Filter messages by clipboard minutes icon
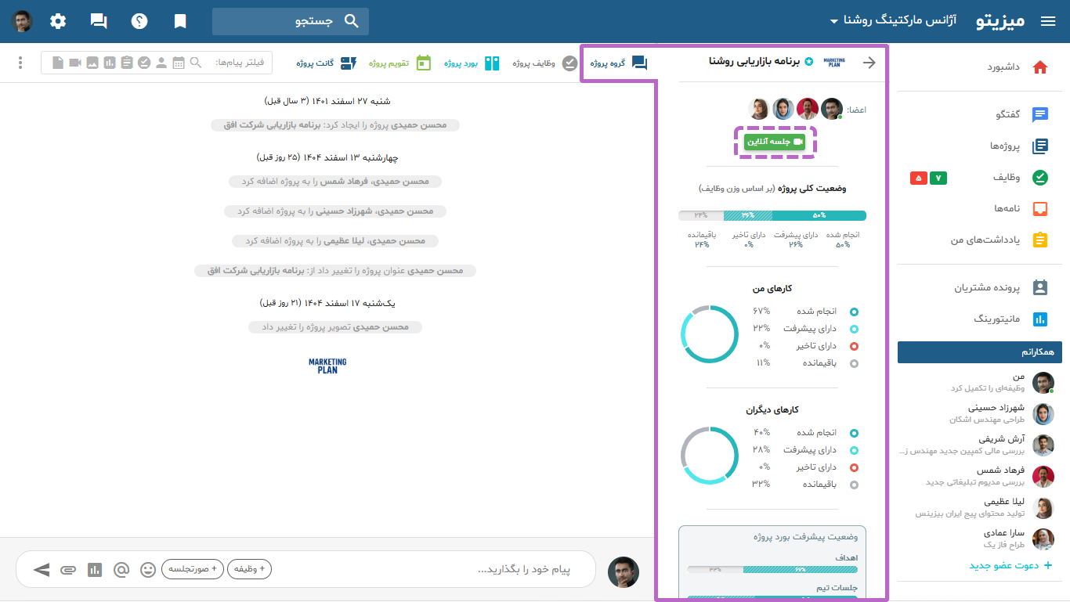This screenshot has width=1070, height=602. (127, 63)
